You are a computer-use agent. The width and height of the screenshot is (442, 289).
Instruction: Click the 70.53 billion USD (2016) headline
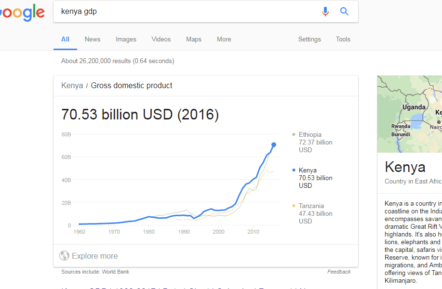click(140, 115)
